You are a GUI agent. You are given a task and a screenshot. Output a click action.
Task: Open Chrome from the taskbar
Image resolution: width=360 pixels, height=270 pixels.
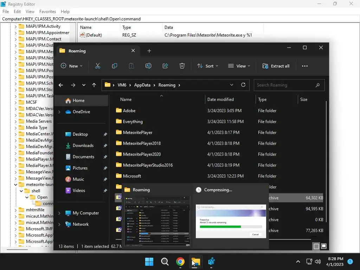click(180, 262)
